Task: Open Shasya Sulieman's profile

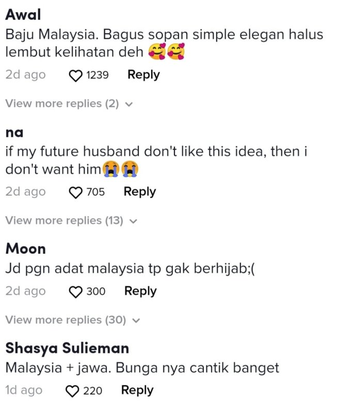Action: pyautogui.click(x=67, y=348)
